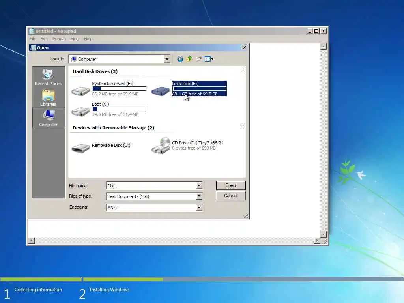The height and width of the screenshot is (303, 404).
Task: Maximize the Notepad window
Action: [316, 31]
